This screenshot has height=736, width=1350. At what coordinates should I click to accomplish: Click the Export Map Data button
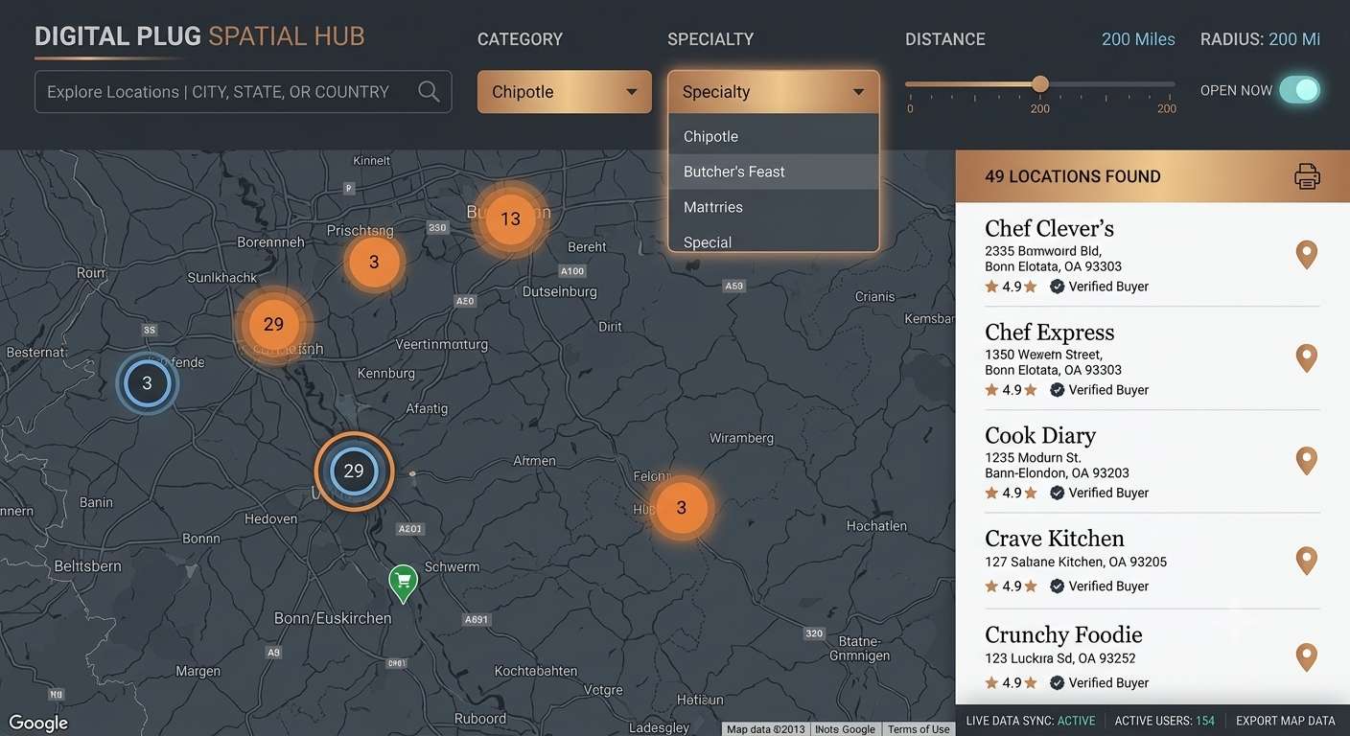tap(1285, 721)
